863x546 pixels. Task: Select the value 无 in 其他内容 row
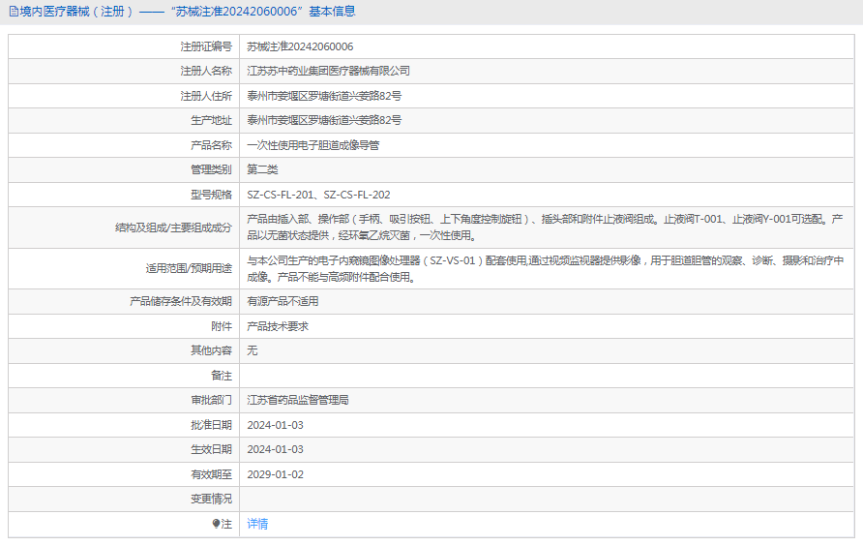pos(253,350)
